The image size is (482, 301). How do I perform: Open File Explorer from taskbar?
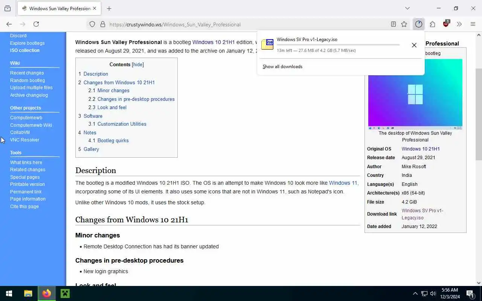pyautogui.click(x=28, y=293)
